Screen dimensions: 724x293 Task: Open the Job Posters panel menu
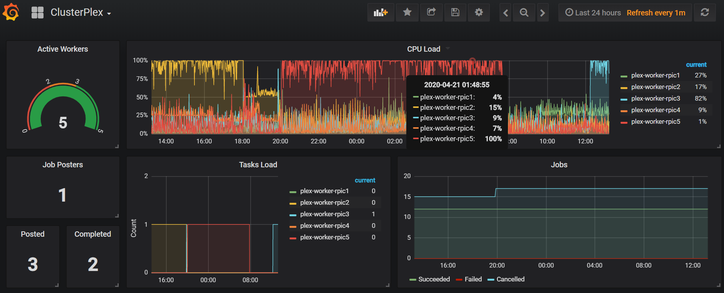coord(62,165)
